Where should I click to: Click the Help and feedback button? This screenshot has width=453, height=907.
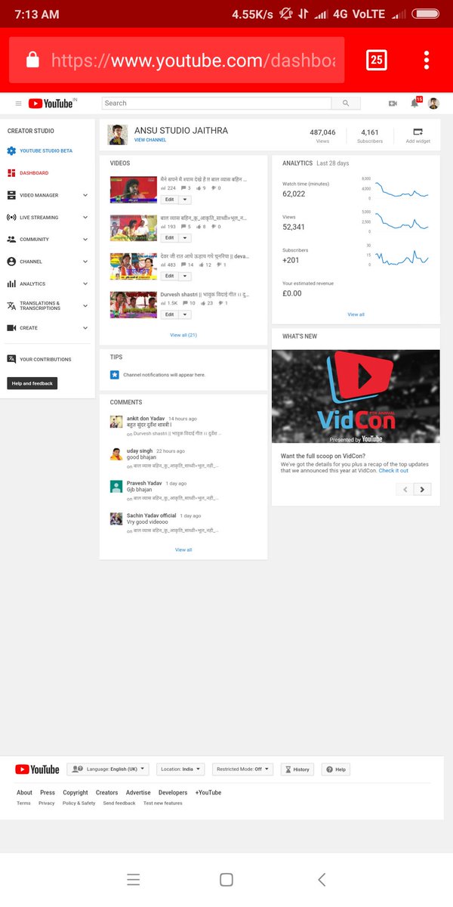pos(32,383)
